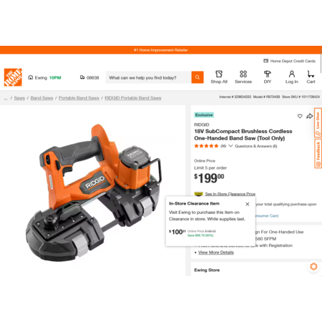Open See In-Store Clearance Price link
The height and width of the screenshot is (322, 322).
[230, 194]
